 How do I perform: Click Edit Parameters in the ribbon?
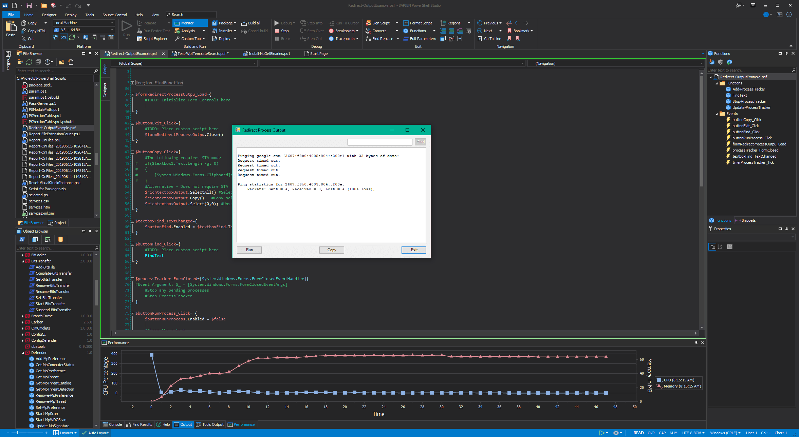[420, 39]
